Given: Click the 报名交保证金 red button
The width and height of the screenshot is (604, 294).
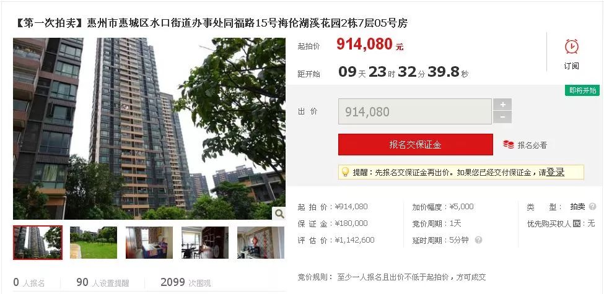Looking at the screenshot, I should [415, 145].
